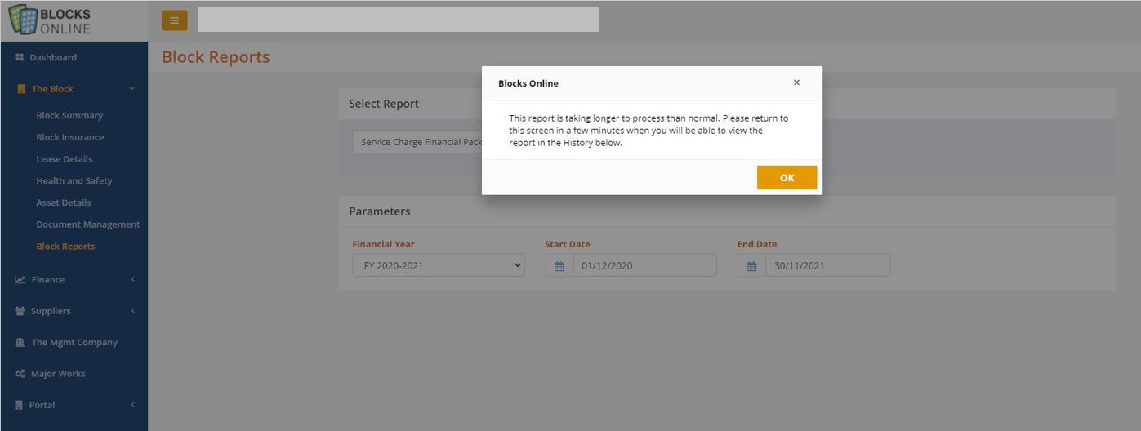
Task: Open Document Management page
Action: tap(88, 224)
